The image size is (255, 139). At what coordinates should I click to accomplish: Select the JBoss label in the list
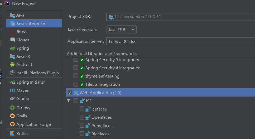coord(21,32)
